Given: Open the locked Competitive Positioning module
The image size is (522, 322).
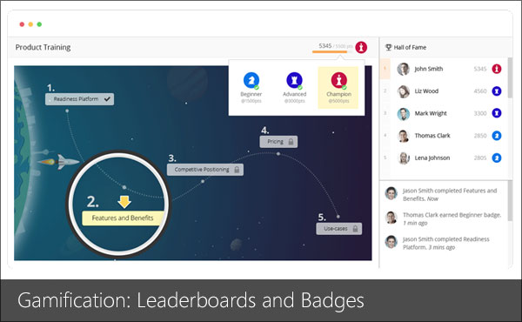Looking at the screenshot, I should point(205,170).
